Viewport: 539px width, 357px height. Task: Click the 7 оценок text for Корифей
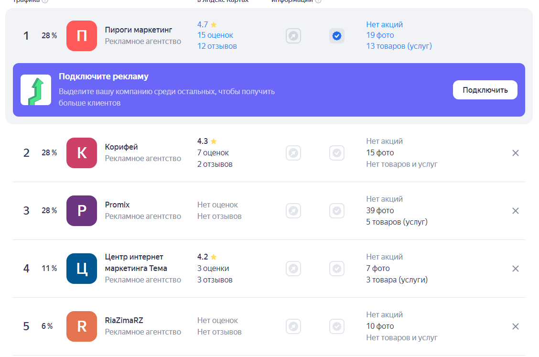[x=213, y=153]
